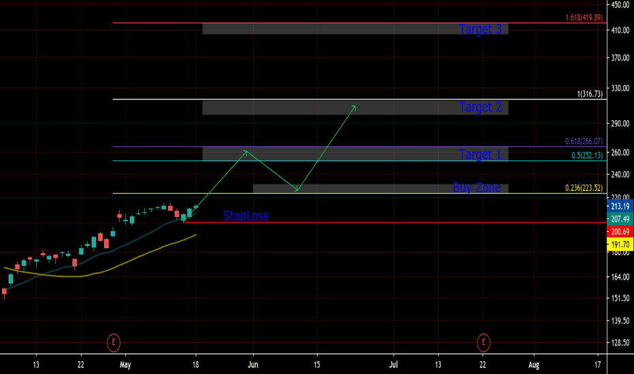Click the 151.50 price axis label
Viewport: 634px width, 374px height.
(x=620, y=298)
